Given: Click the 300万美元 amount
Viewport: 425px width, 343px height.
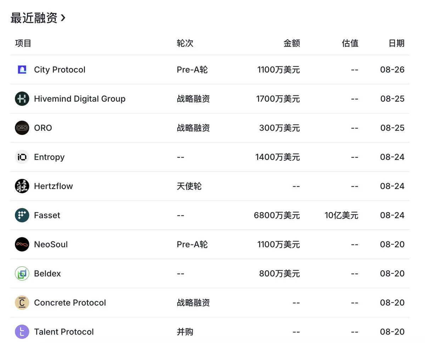Looking at the screenshot, I should tap(279, 128).
